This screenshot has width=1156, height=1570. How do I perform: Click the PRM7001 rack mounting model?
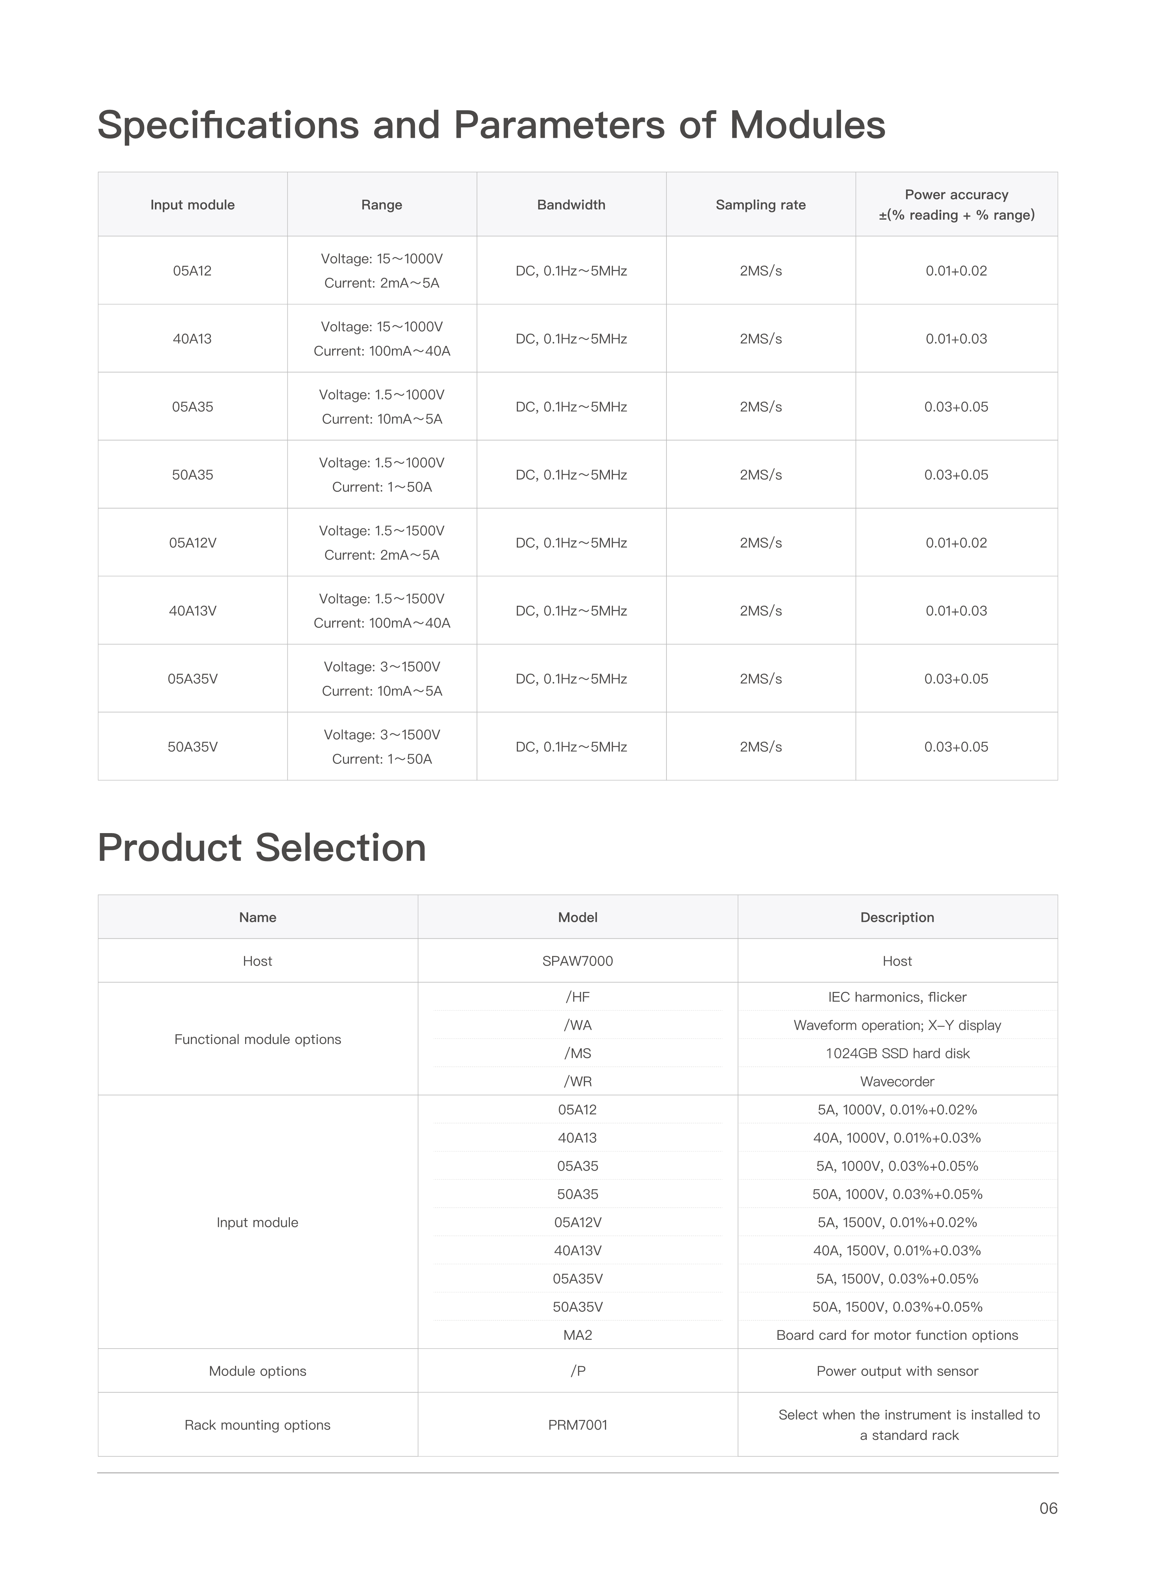tap(577, 1425)
